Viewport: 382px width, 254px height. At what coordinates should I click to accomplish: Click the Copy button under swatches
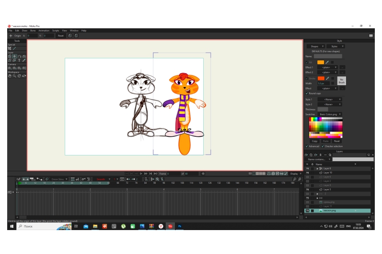click(314, 141)
